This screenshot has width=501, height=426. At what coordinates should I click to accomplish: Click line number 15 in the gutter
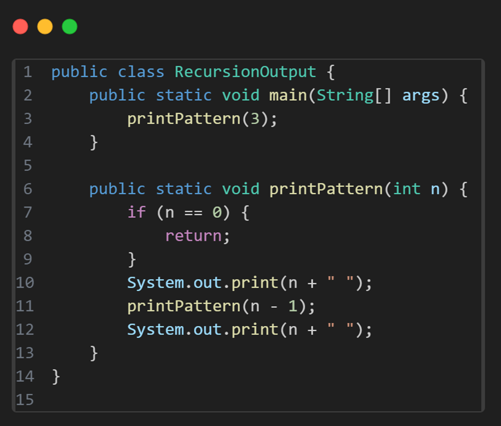25,400
